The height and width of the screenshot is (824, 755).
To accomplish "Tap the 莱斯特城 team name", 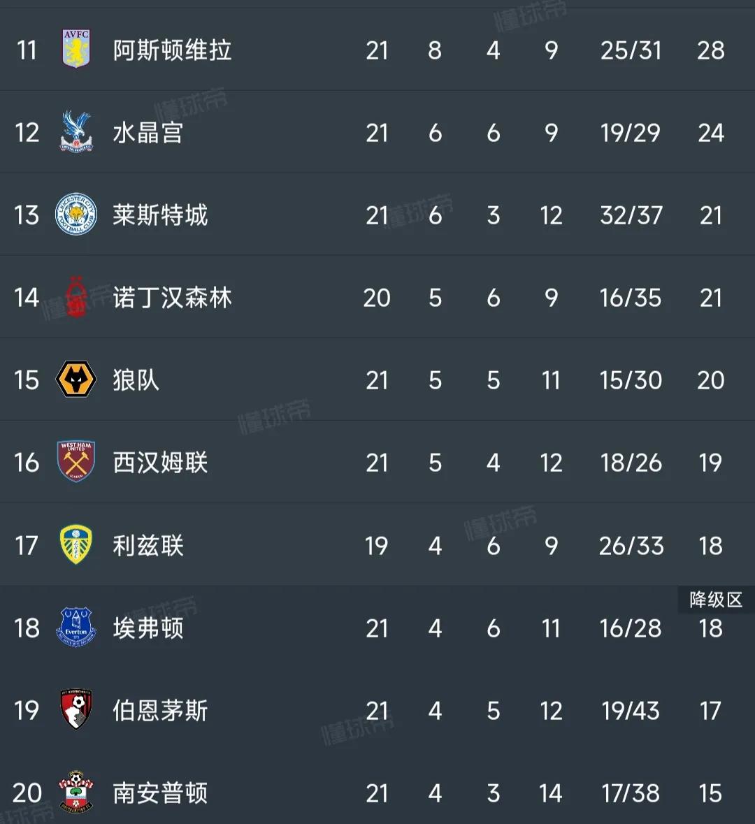I will tap(160, 215).
